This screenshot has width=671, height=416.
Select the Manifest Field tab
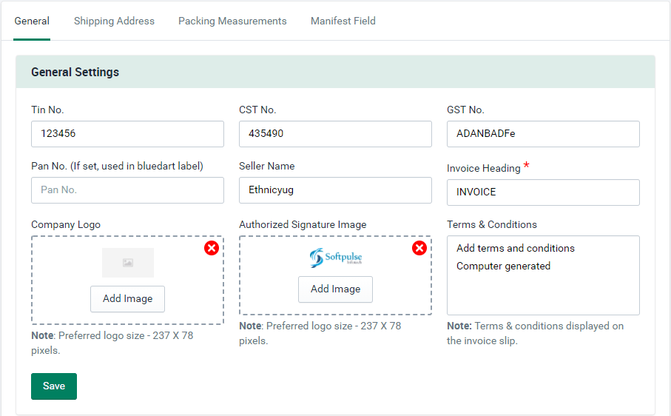click(x=343, y=21)
